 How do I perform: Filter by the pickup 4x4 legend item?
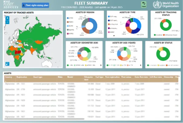(x=113, y=24)
